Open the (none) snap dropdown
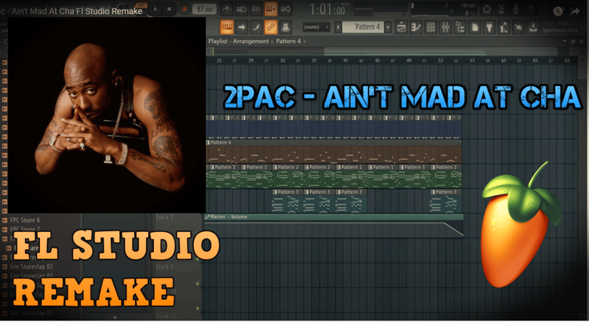 point(315,27)
